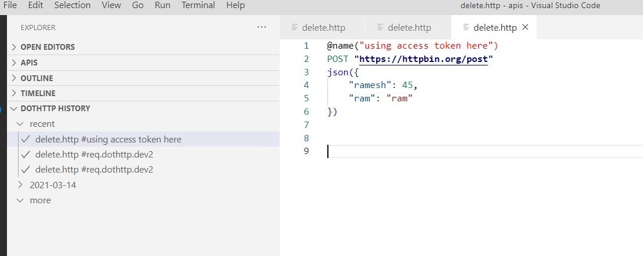This screenshot has width=643, height=256.
Task: Open the Run menu
Action: pyautogui.click(x=163, y=5)
